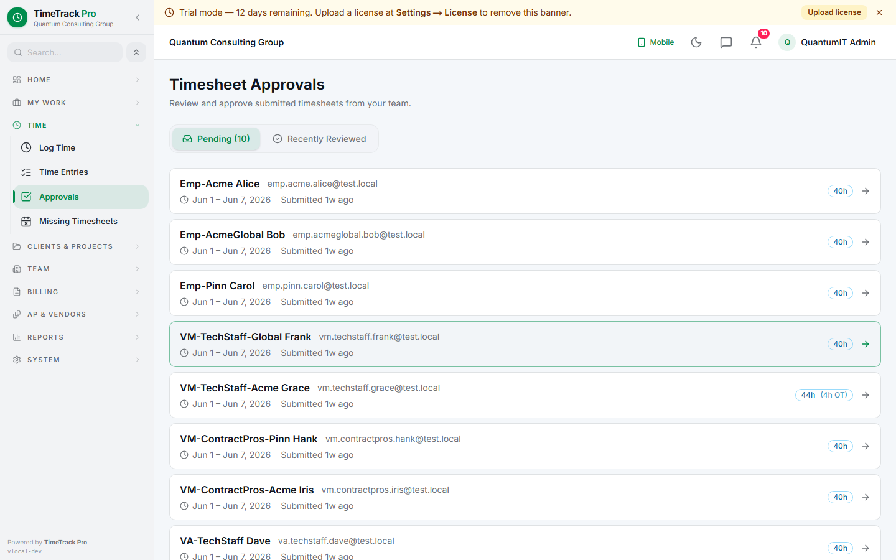
Task: Collapse the TIME section
Action: click(x=77, y=125)
